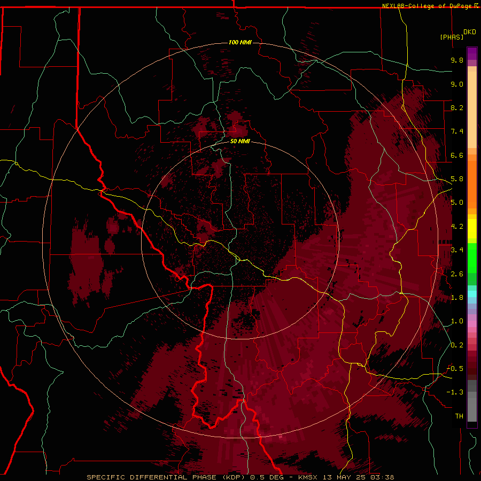481x481 pixels.
Task: Click the radar product title caption
Action: coord(240,477)
